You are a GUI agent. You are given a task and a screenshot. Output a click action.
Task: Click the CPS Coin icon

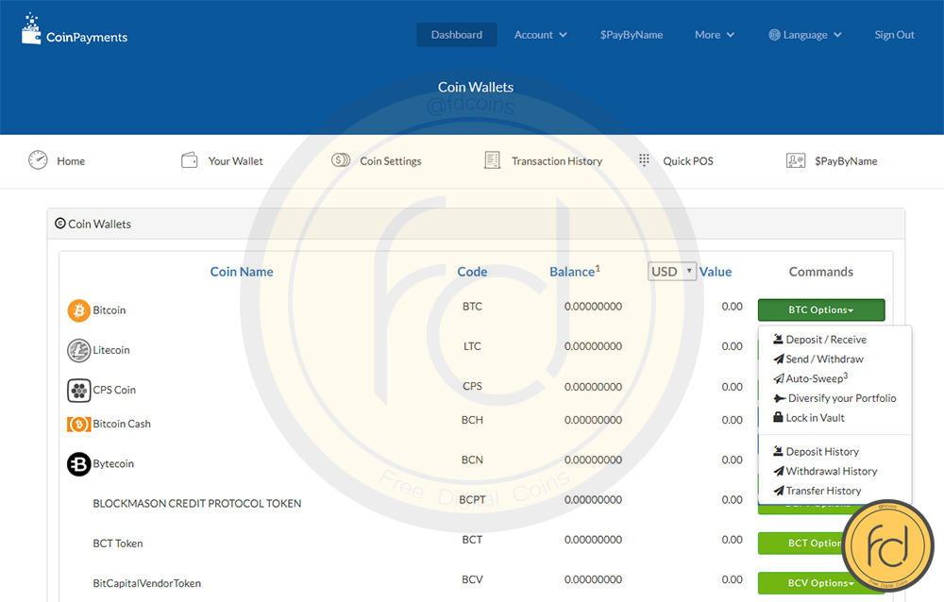click(x=79, y=390)
